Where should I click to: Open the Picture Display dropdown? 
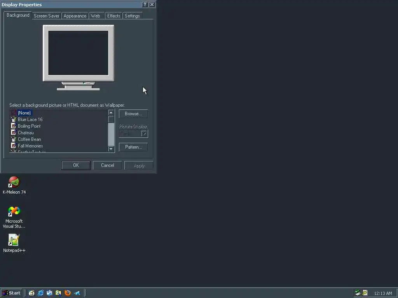[x=144, y=133]
